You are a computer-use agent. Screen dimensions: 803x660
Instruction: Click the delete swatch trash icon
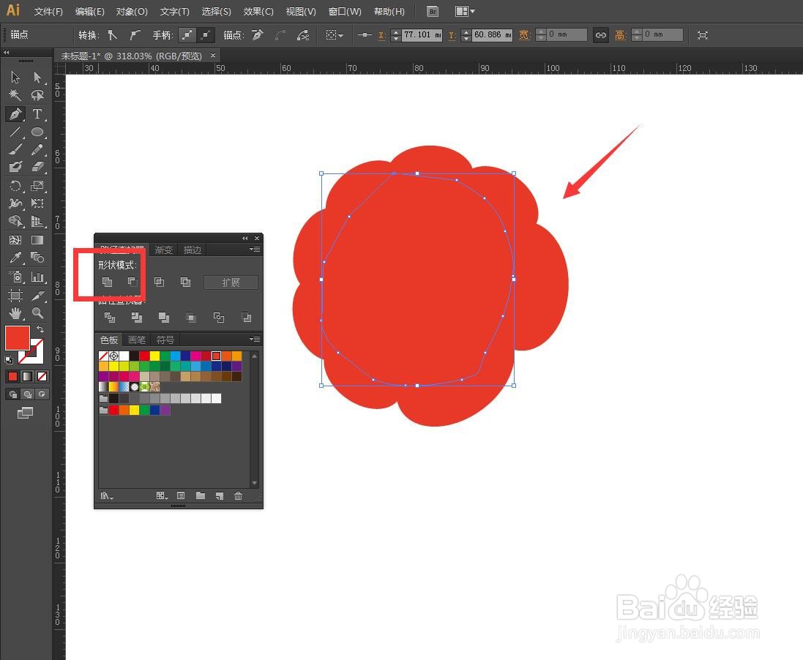(x=238, y=496)
